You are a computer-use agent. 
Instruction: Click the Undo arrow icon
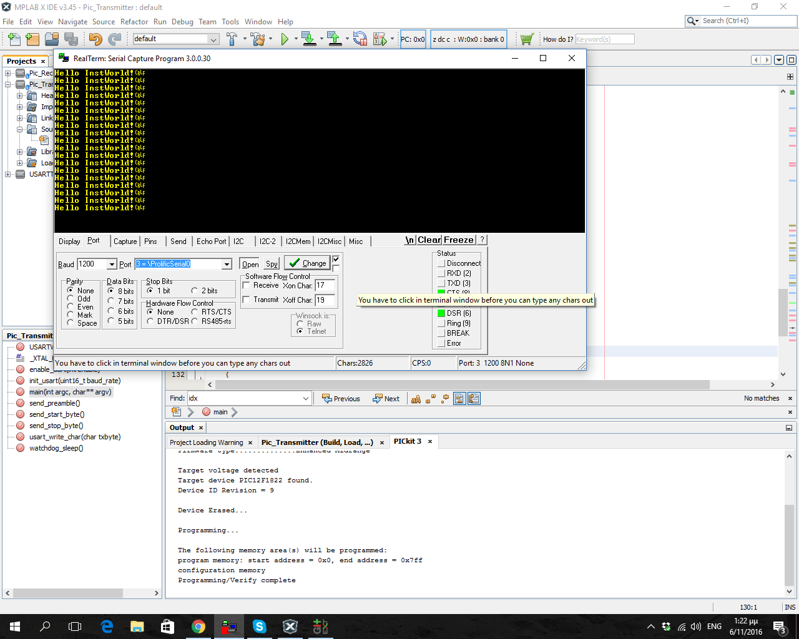coord(95,39)
